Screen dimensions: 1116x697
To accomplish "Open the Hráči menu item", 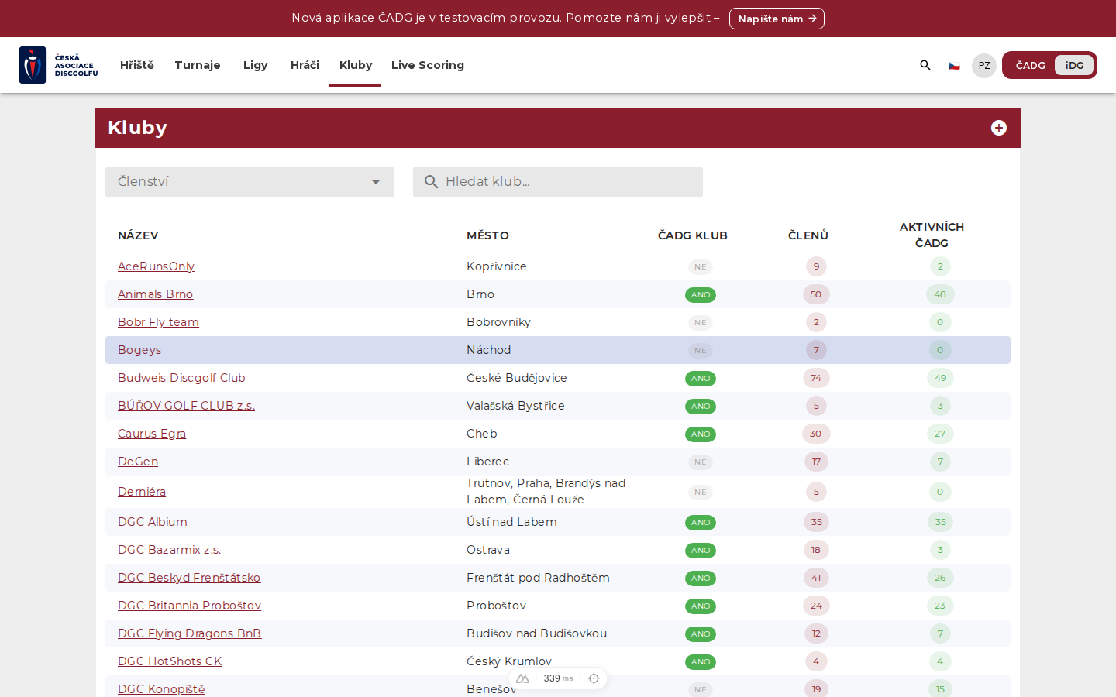I will (x=305, y=65).
